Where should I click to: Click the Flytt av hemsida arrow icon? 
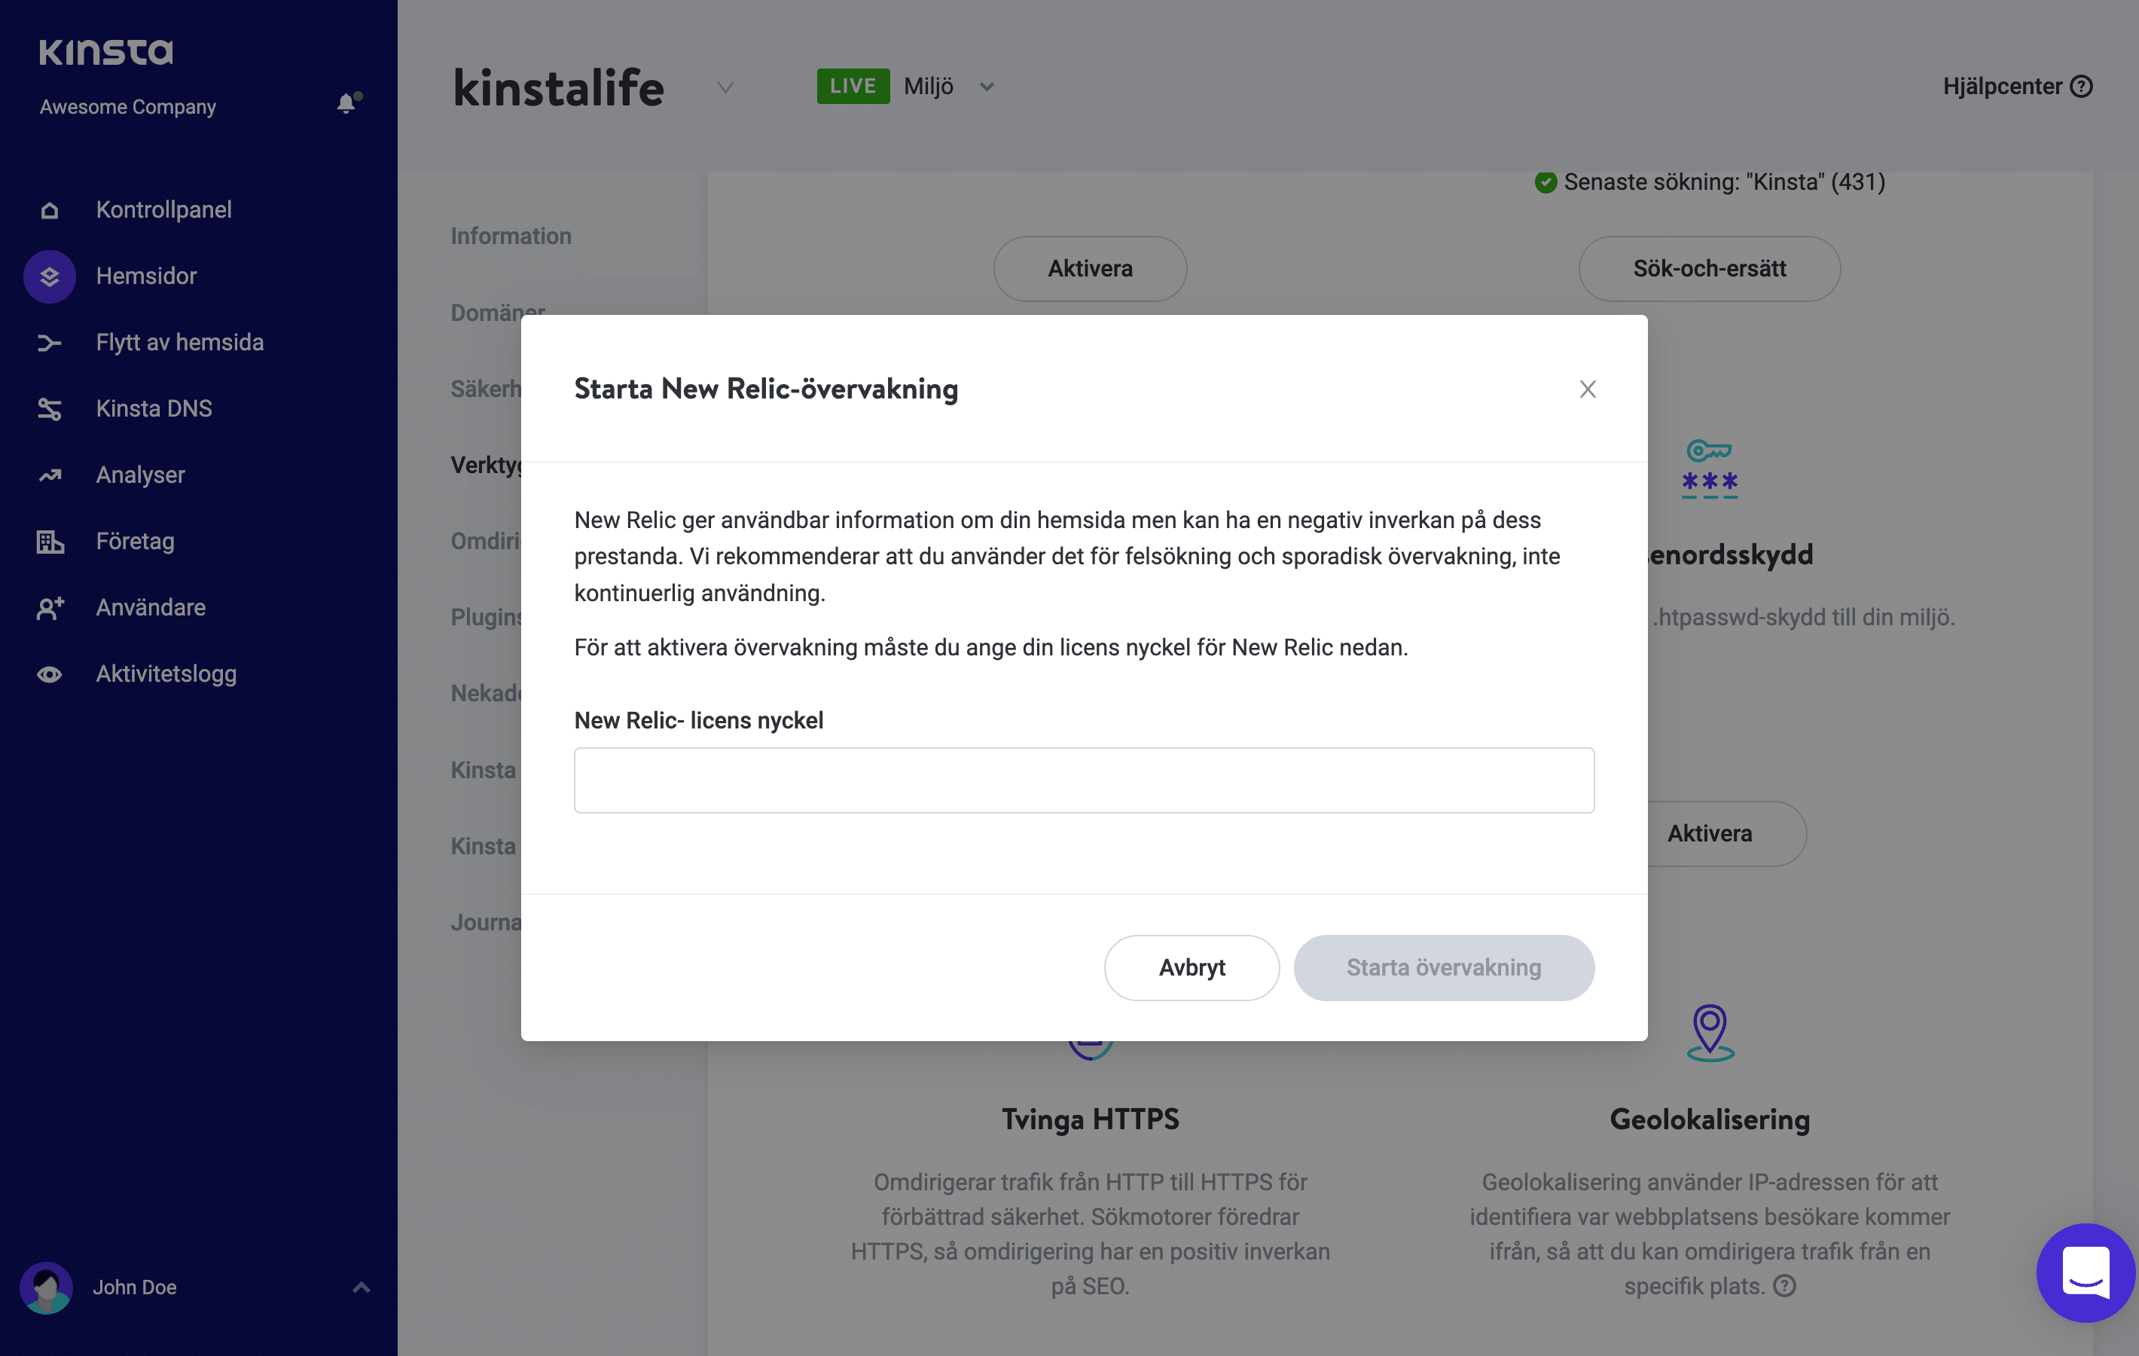(50, 343)
